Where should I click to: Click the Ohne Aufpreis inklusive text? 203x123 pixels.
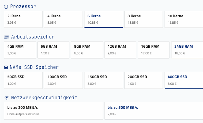pyautogui.click(x=23, y=114)
